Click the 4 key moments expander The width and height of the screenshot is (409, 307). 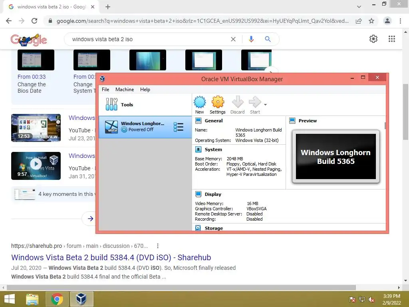pos(54,194)
